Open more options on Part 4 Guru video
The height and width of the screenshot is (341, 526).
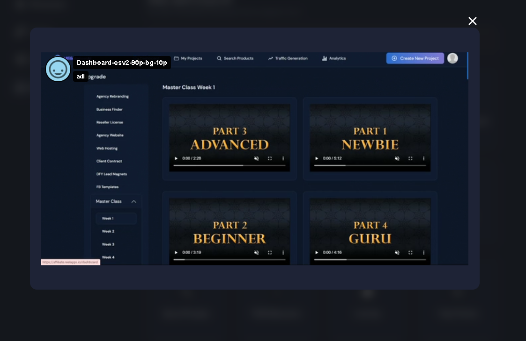(x=423, y=252)
